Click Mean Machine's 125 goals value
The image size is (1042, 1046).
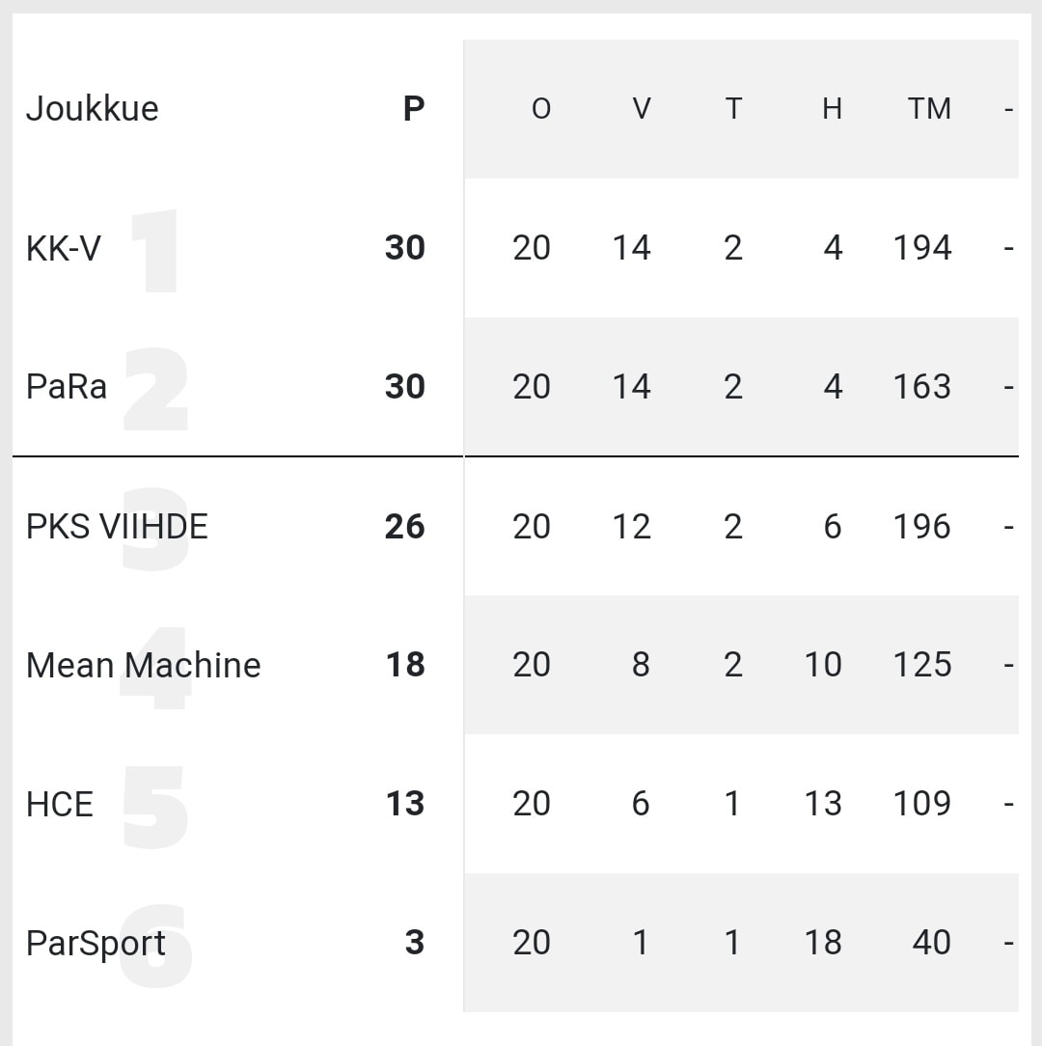coord(922,665)
